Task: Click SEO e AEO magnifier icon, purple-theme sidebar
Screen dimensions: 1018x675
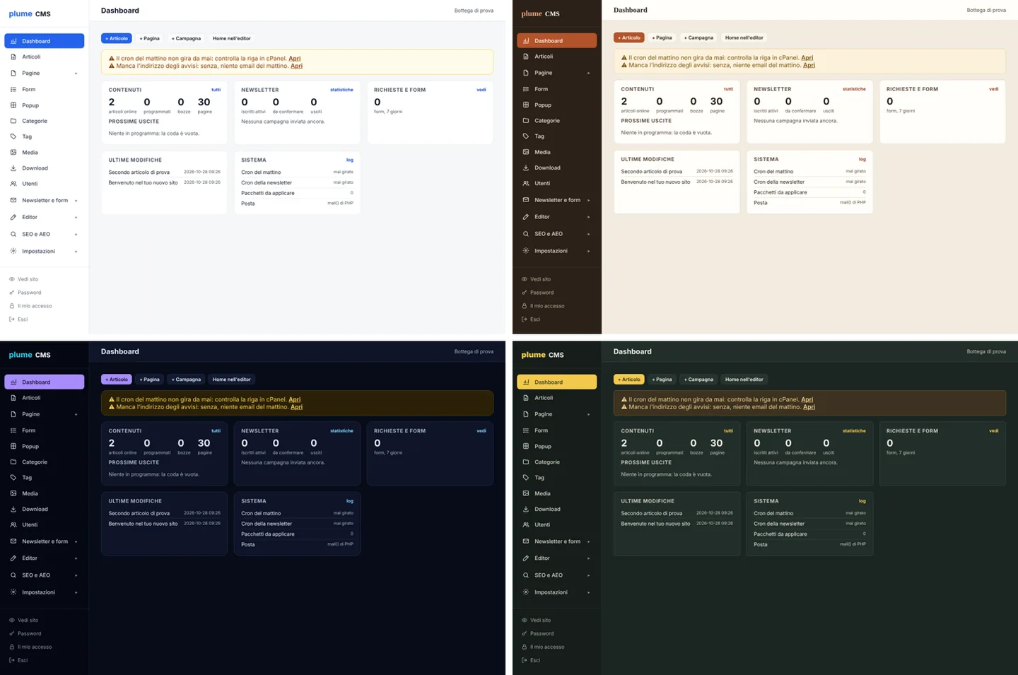Action: pyautogui.click(x=13, y=575)
